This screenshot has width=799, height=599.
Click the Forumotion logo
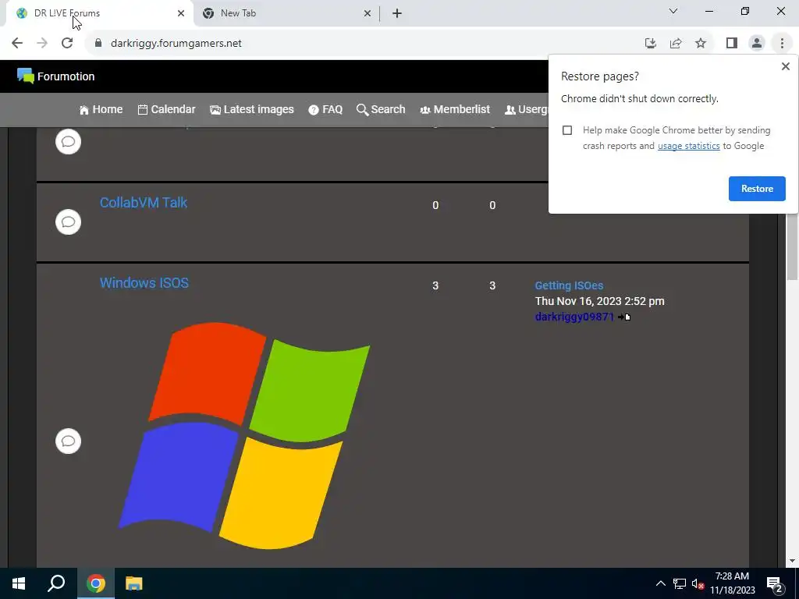click(x=55, y=76)
